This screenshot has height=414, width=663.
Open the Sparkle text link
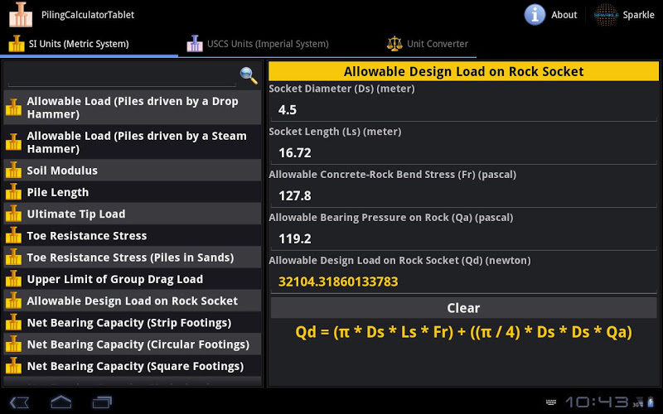(638, 15)
